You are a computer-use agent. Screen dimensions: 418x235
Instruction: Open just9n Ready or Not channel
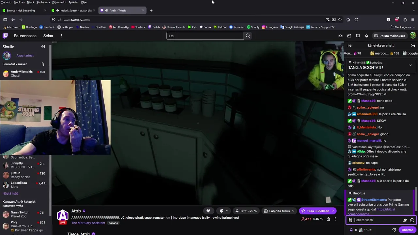pyautogui.click(x=25, y=175)
